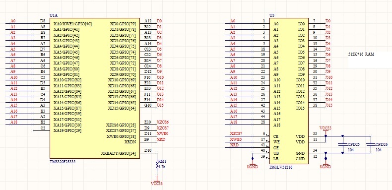The width and height of the screenshot is (392, 190).
Task: Select the CE pin name in U3
Action: [276, 136]
